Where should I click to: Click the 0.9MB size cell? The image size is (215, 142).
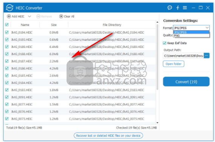pyautogui.click(x=54, y=32)
